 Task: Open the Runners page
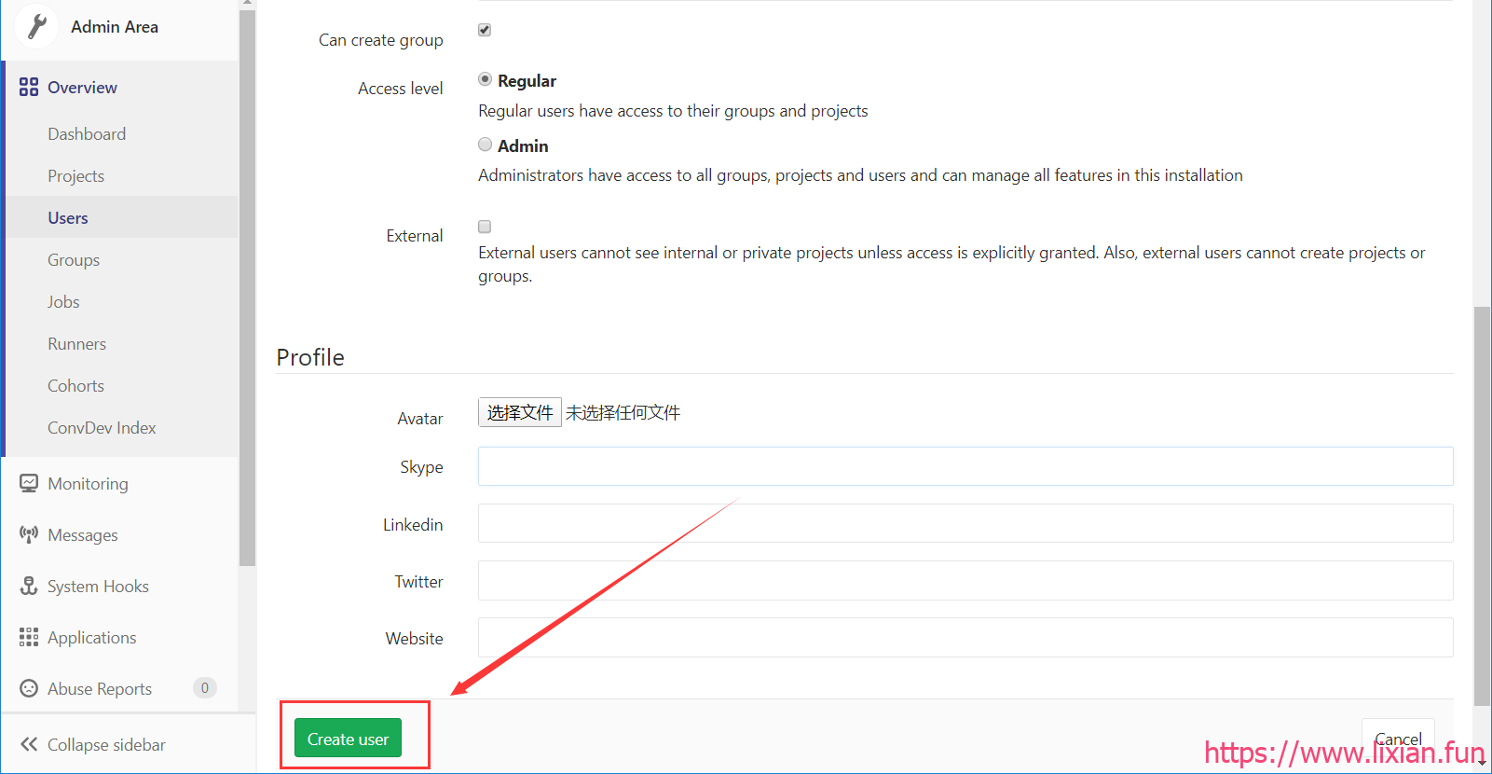click(76, 344)
